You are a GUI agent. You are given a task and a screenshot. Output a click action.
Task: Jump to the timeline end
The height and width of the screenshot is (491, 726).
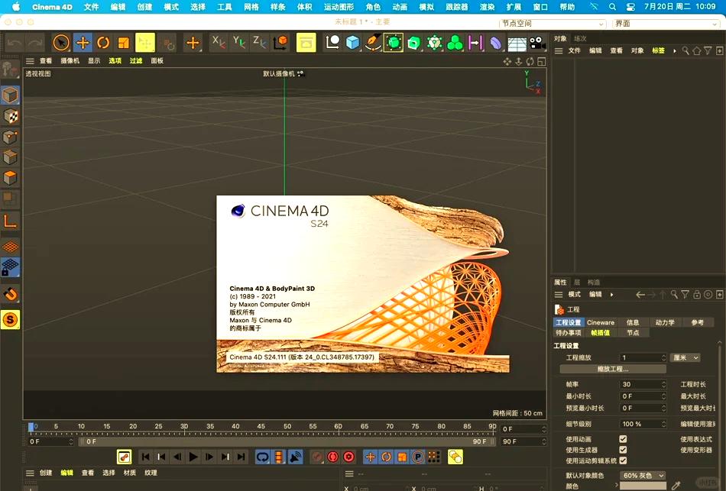point(241,457)
